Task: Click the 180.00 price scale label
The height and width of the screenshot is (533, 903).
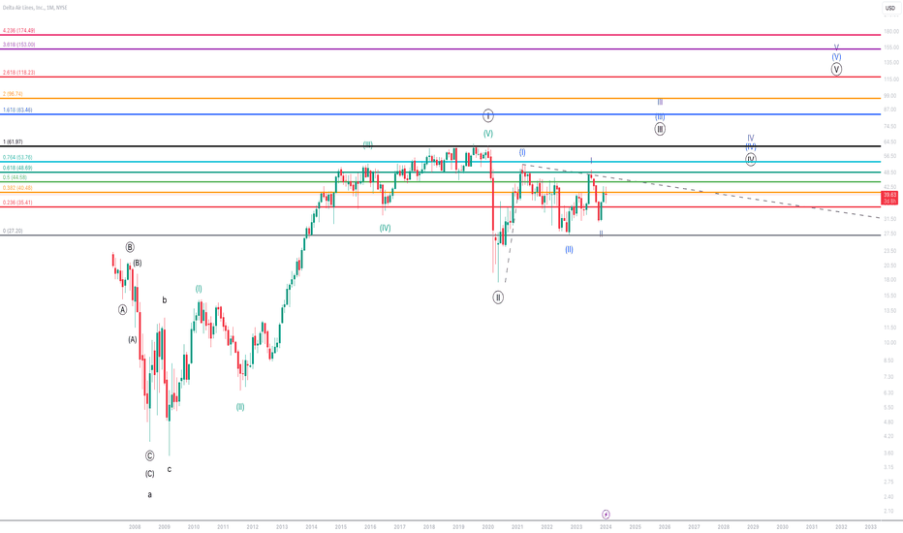Action: pos(891,31)
